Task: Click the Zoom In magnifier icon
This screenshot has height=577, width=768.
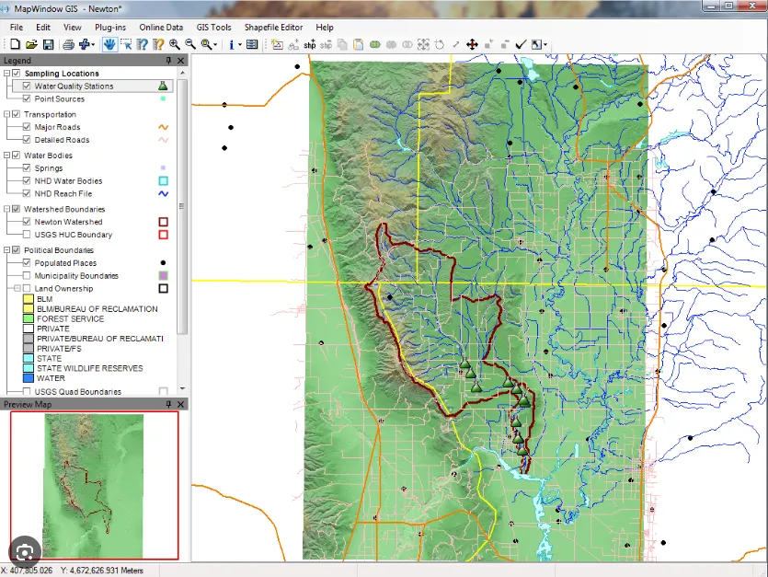Action: pos(175,44)
